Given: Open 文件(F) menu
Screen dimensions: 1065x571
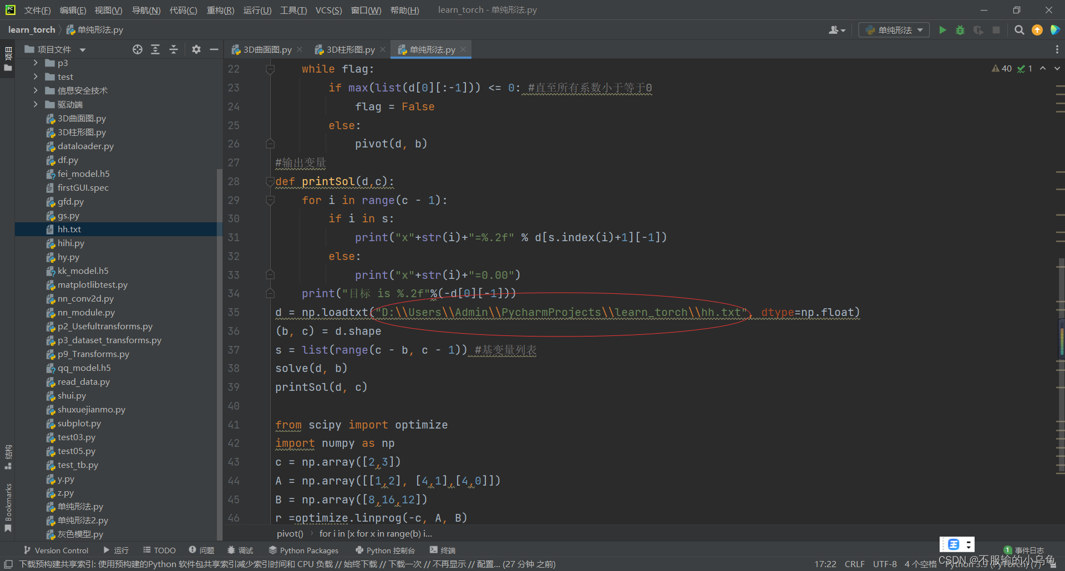Looking at the screenshot, I should 37,10.
